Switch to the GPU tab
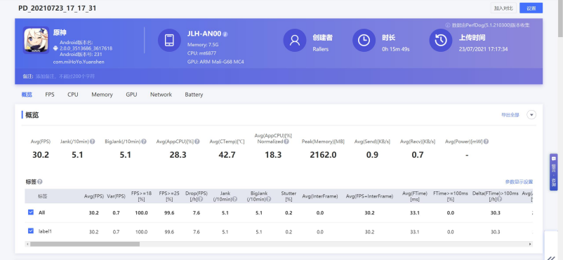 pos(131,95)
